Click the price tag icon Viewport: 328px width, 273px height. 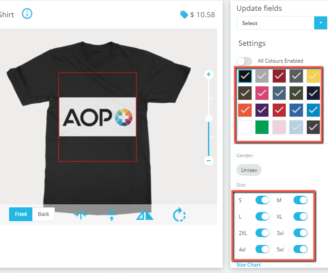(184, 15)
